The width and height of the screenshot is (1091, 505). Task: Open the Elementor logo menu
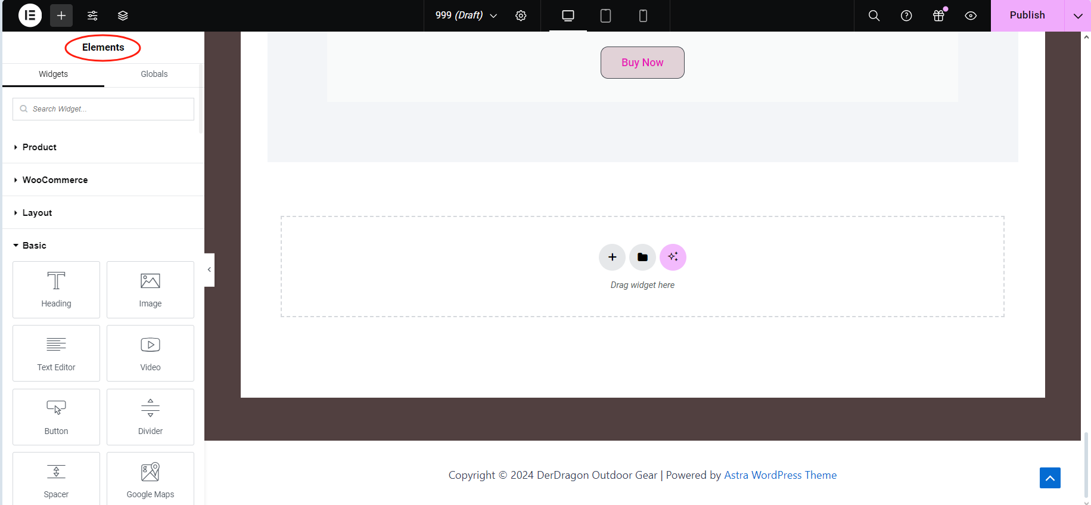tap(30, 16)
